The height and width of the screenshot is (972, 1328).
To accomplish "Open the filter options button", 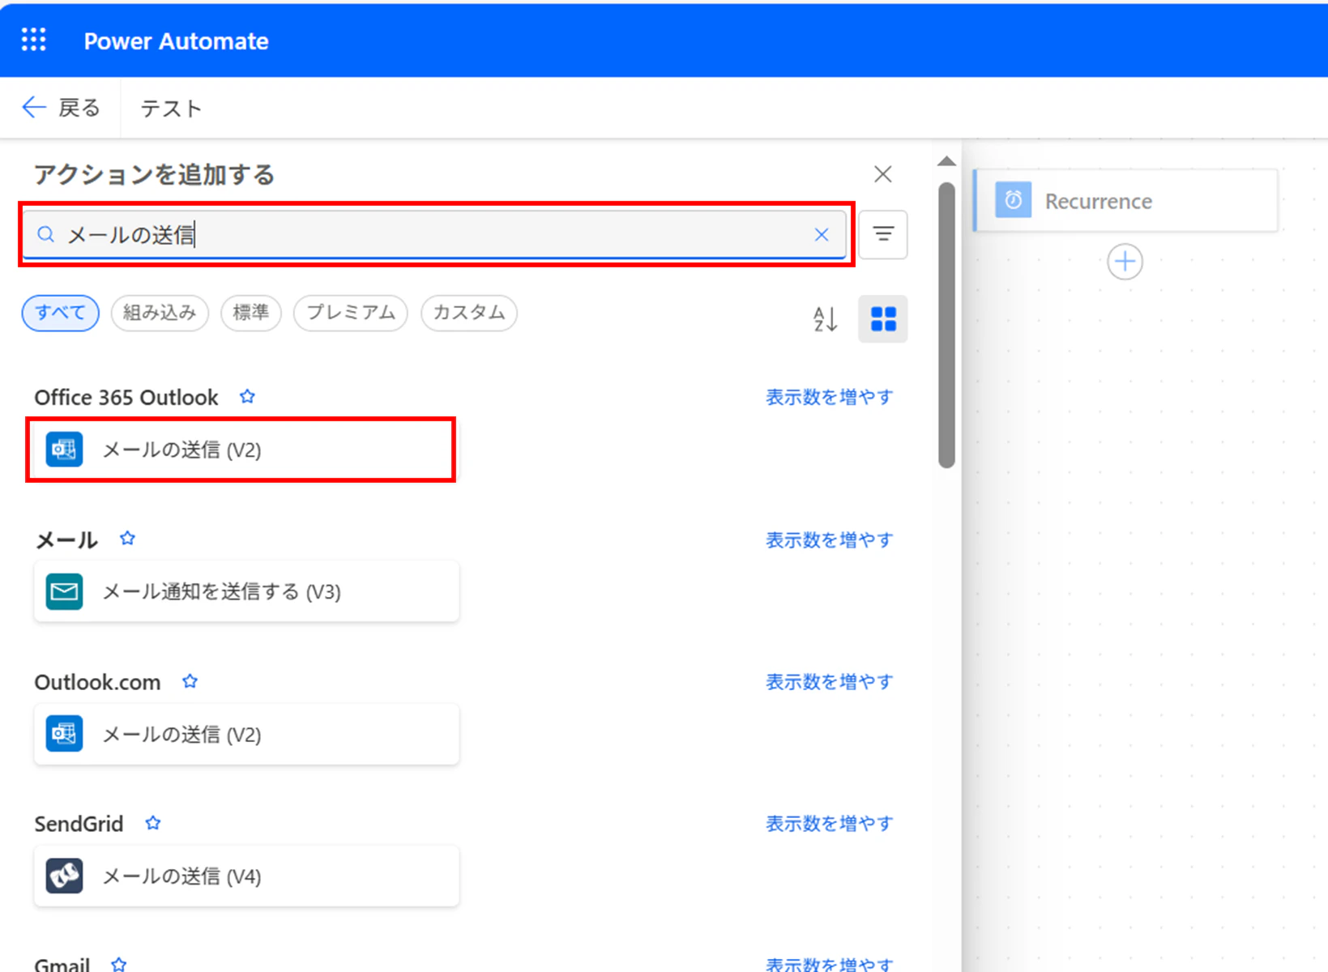I will pos(883,235).
